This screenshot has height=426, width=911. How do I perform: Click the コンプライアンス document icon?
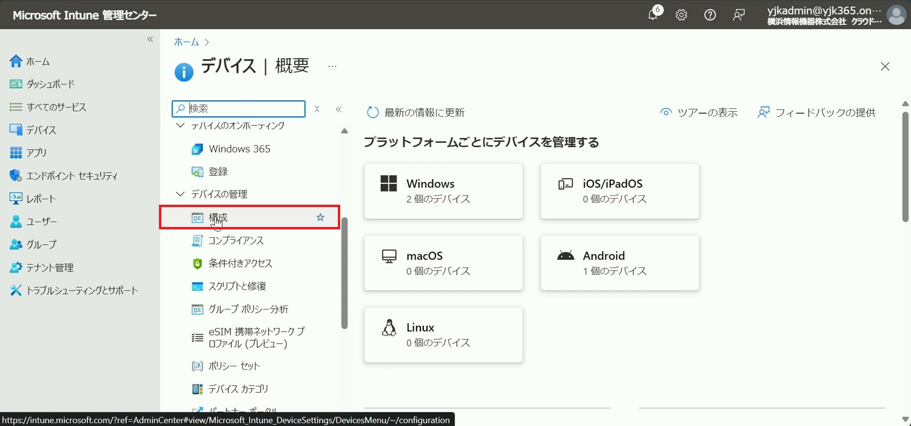pyautogui.click(x=197, y=241)
